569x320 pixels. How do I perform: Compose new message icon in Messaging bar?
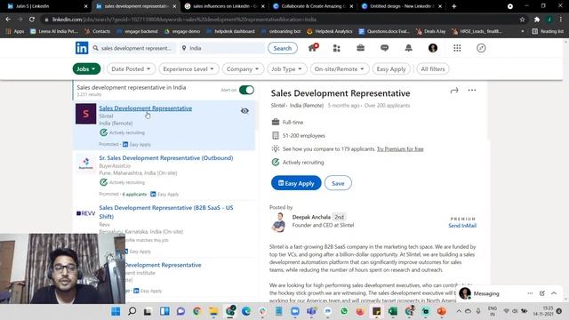tap(541, 293)
